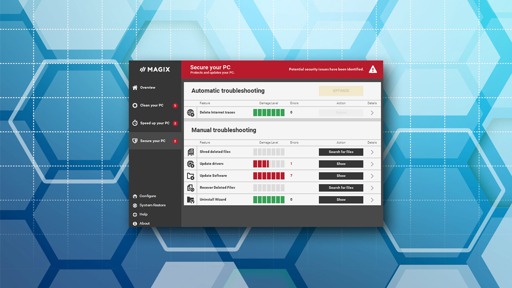Click the Recover Deleted Files icon
The image size is (512, 288).
point(191,188)
